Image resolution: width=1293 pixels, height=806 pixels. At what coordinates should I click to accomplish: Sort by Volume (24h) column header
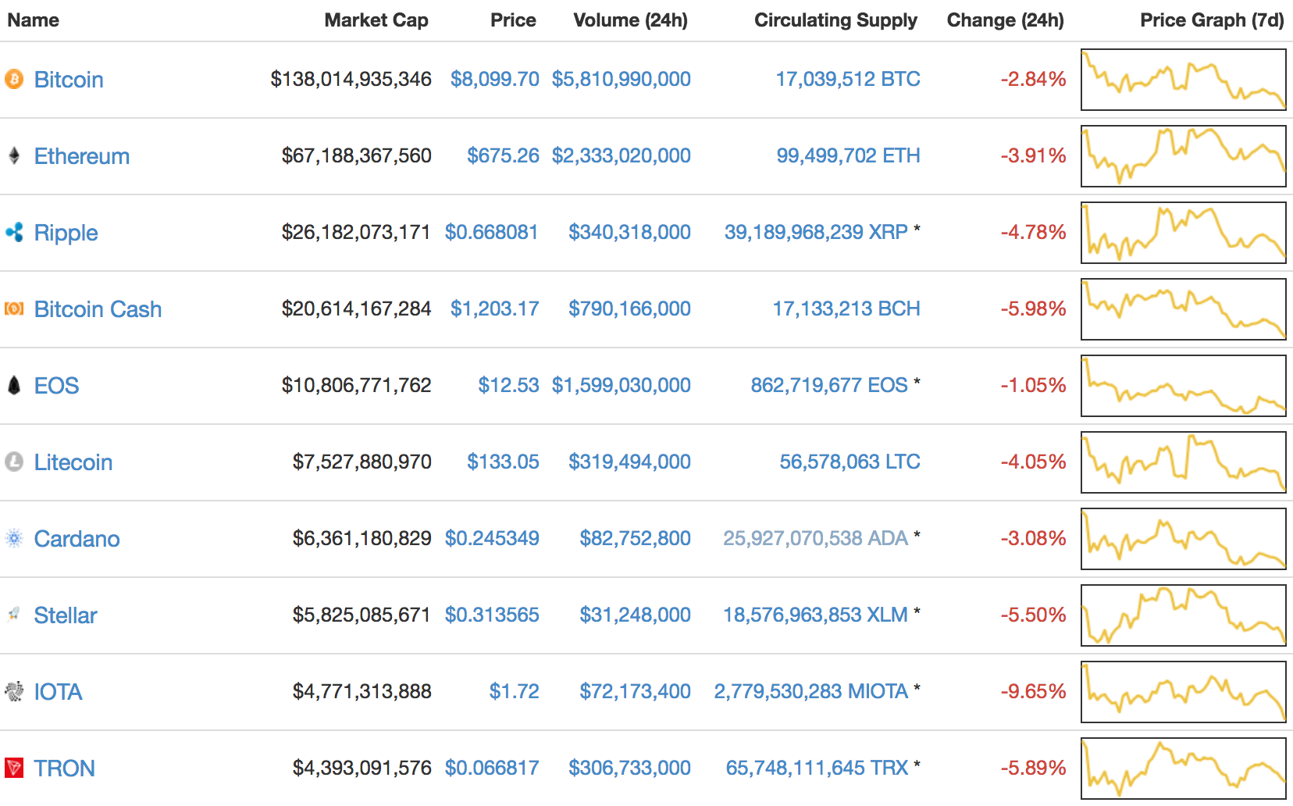tap(630, 20)
